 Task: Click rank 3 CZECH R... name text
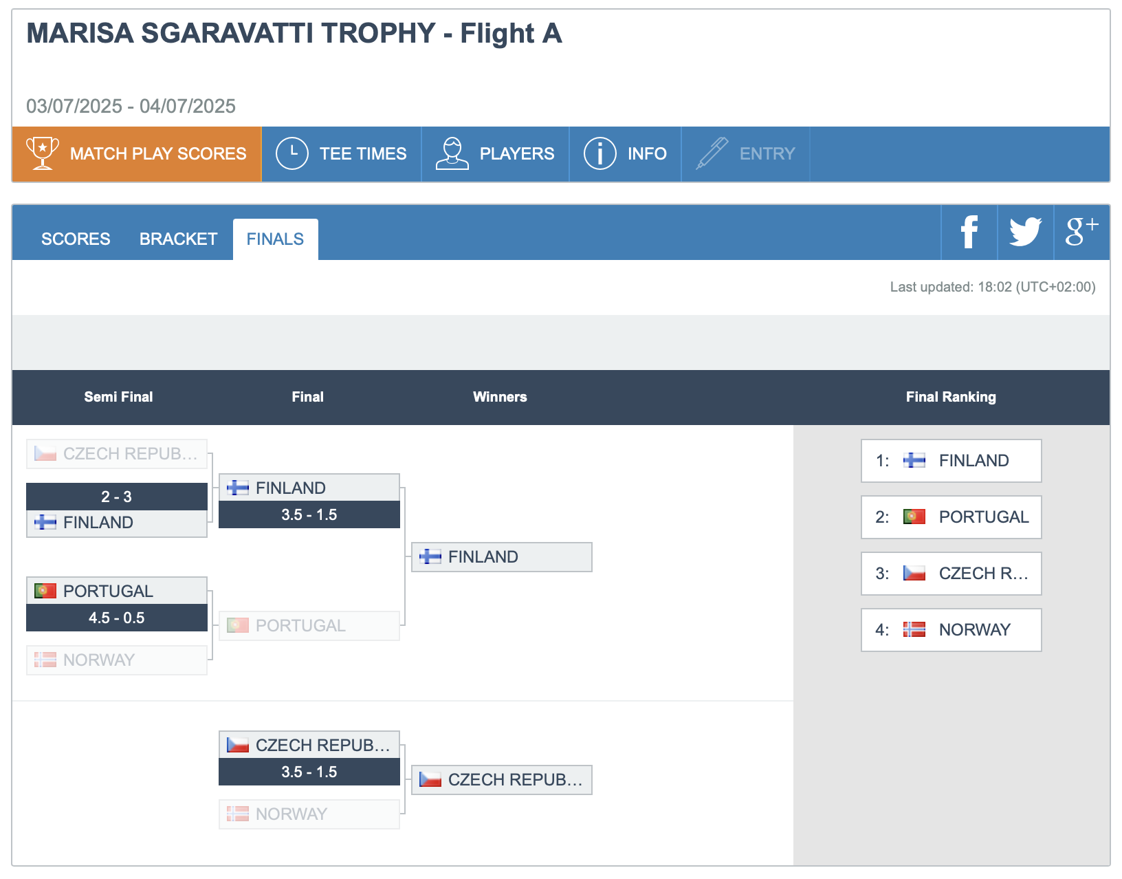click(x=984, y=574)
